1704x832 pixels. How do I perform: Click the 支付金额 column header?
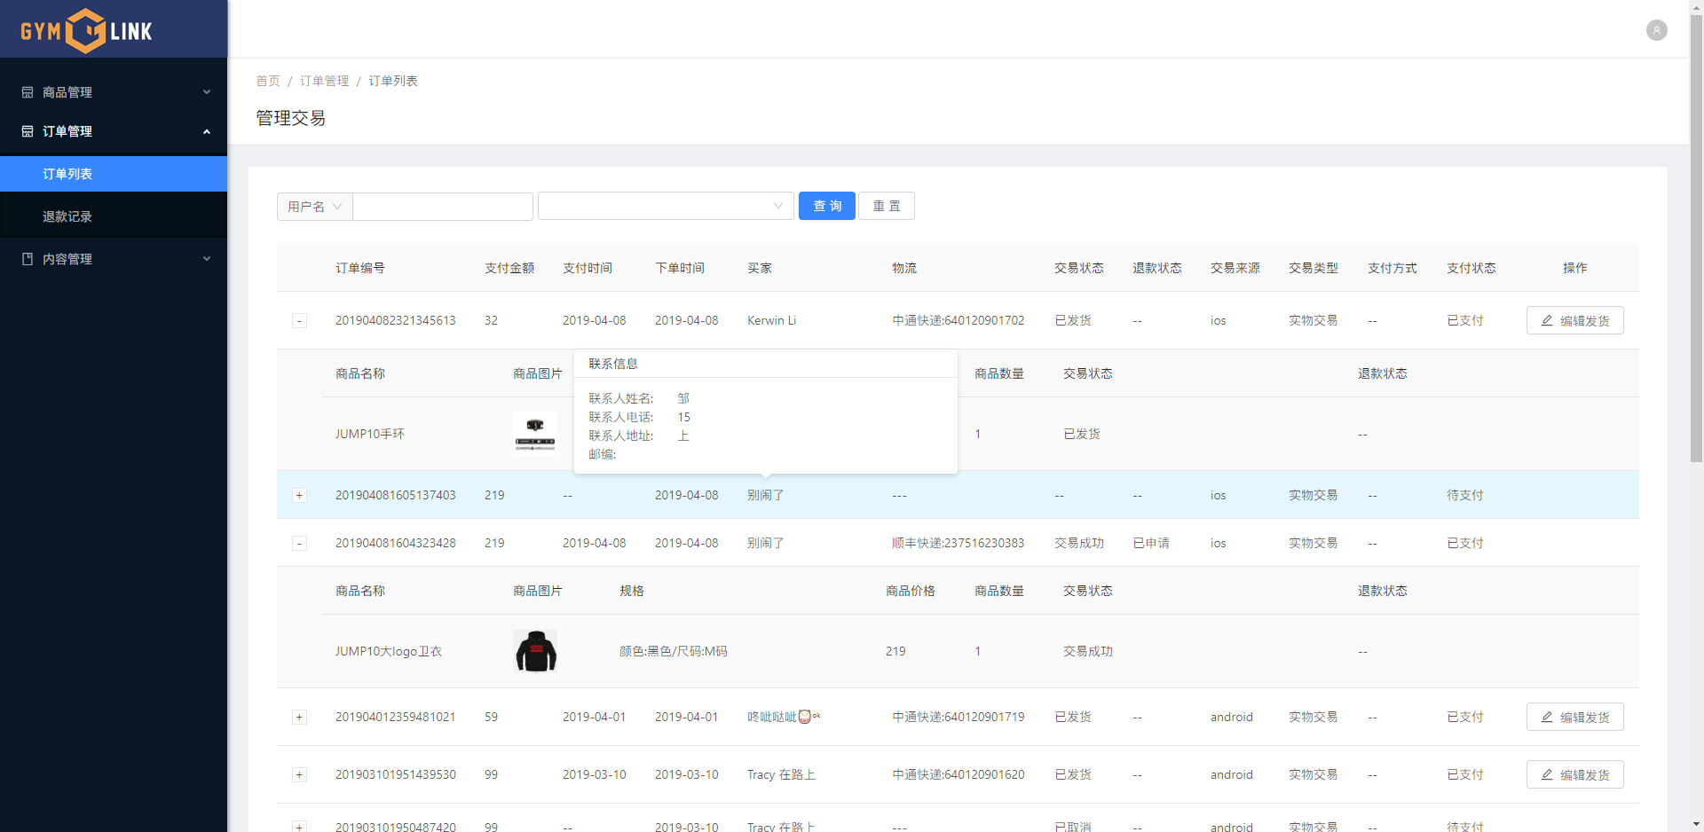pyautogui.click(x=509, y=268)
